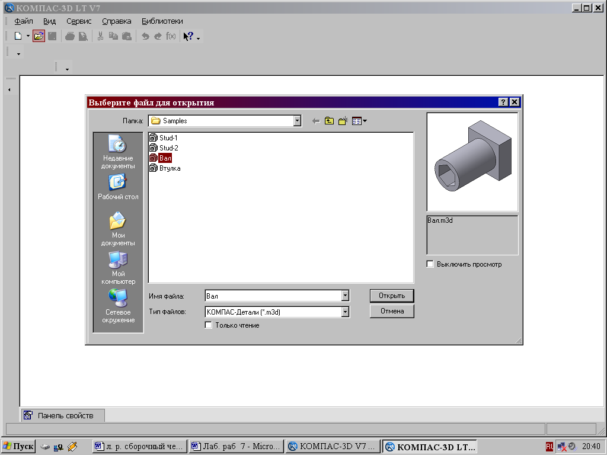607x455 pixels.
Task: Click the New document toolbar icon
Action: 18,36
